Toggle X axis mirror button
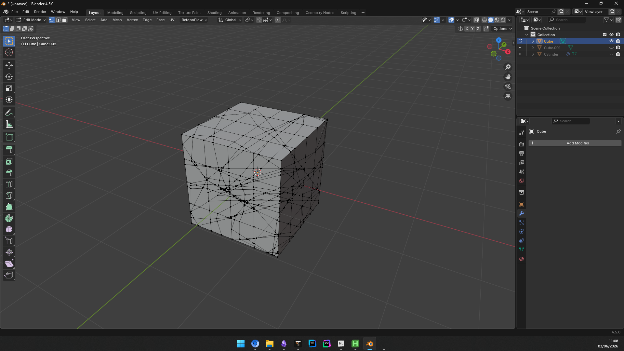The height and width of the screenshot is (351, 624). [x=467, y=29]
